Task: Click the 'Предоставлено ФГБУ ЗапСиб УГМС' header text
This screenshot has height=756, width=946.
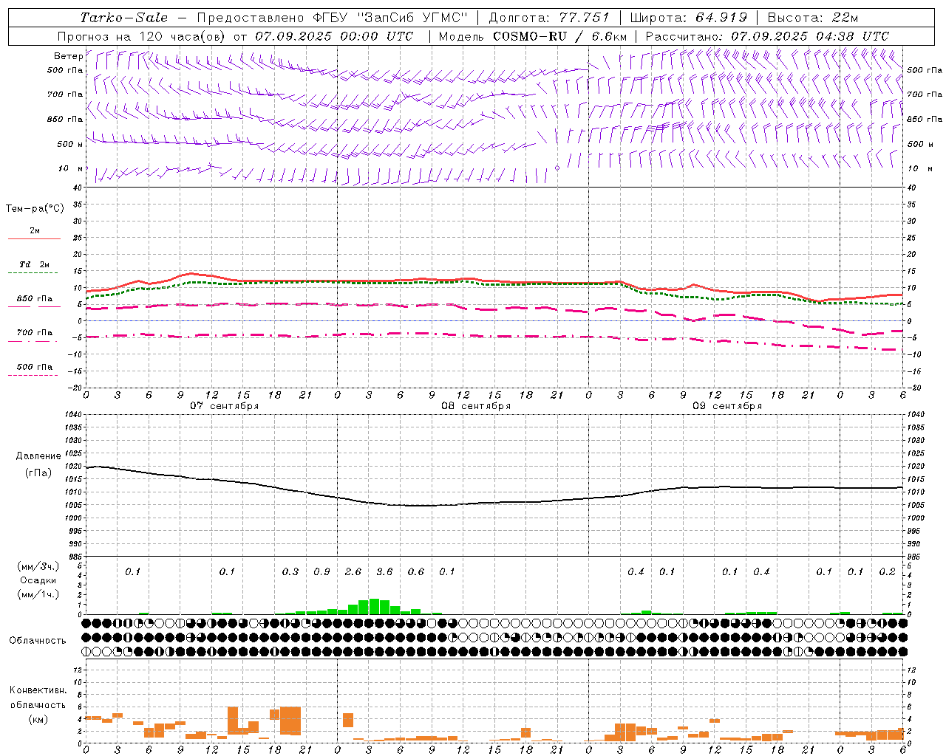Action: (x=332, y=18)
